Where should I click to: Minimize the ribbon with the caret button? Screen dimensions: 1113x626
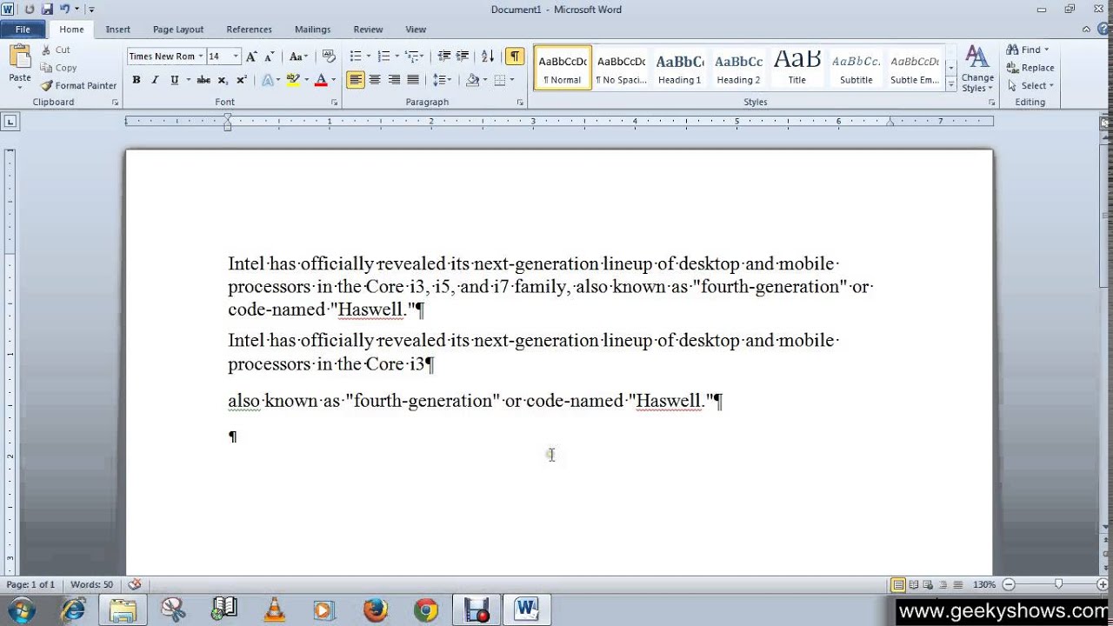click(x=1085, y=30)
